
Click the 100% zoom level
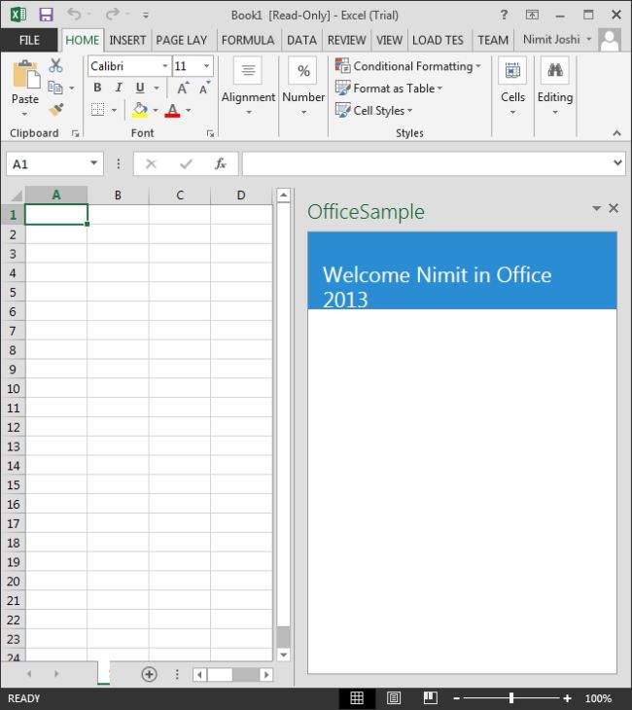(x=598, y=698)
